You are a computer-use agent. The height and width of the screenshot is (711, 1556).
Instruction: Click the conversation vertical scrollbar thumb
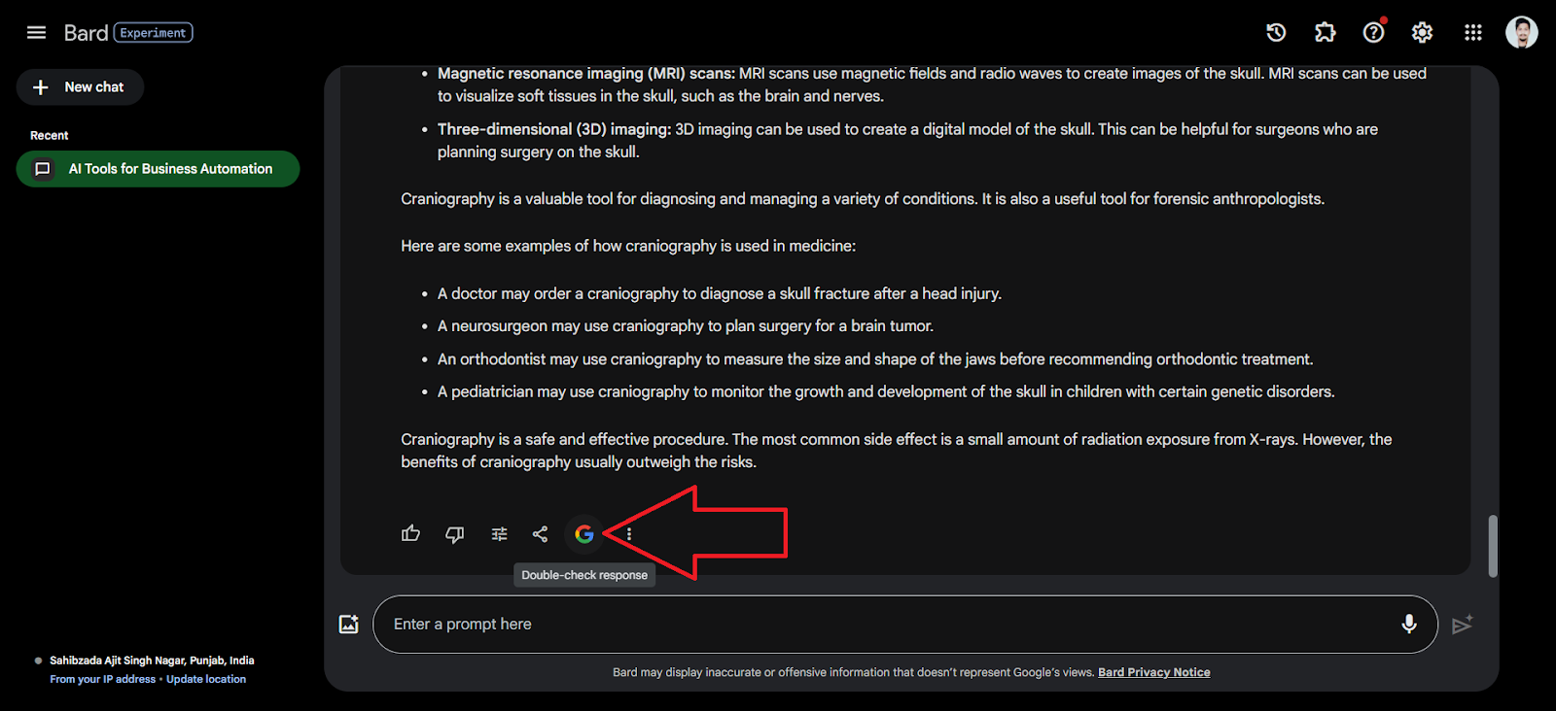pos(1493,546)
